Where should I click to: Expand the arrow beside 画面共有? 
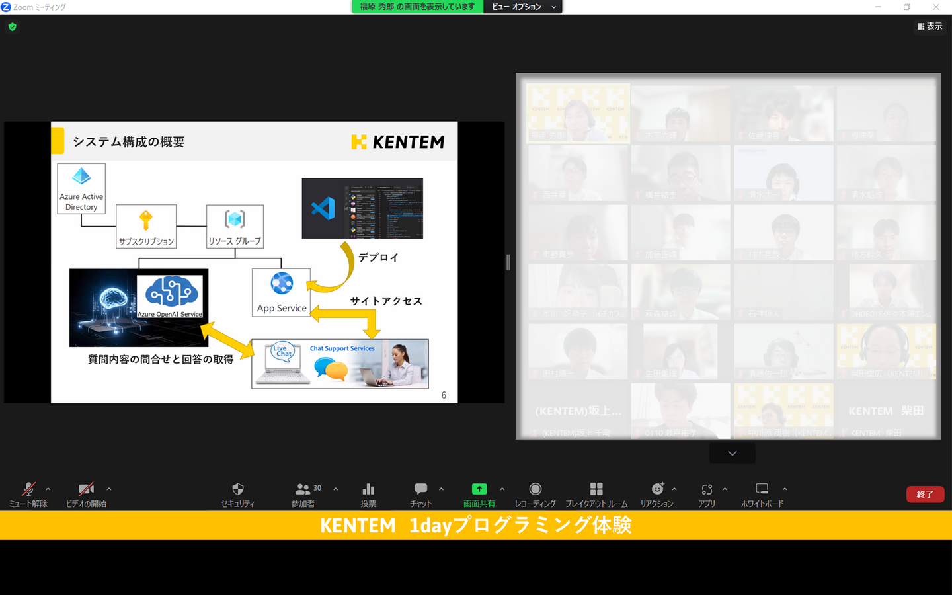pyautogui.click(x=502, y=489)
